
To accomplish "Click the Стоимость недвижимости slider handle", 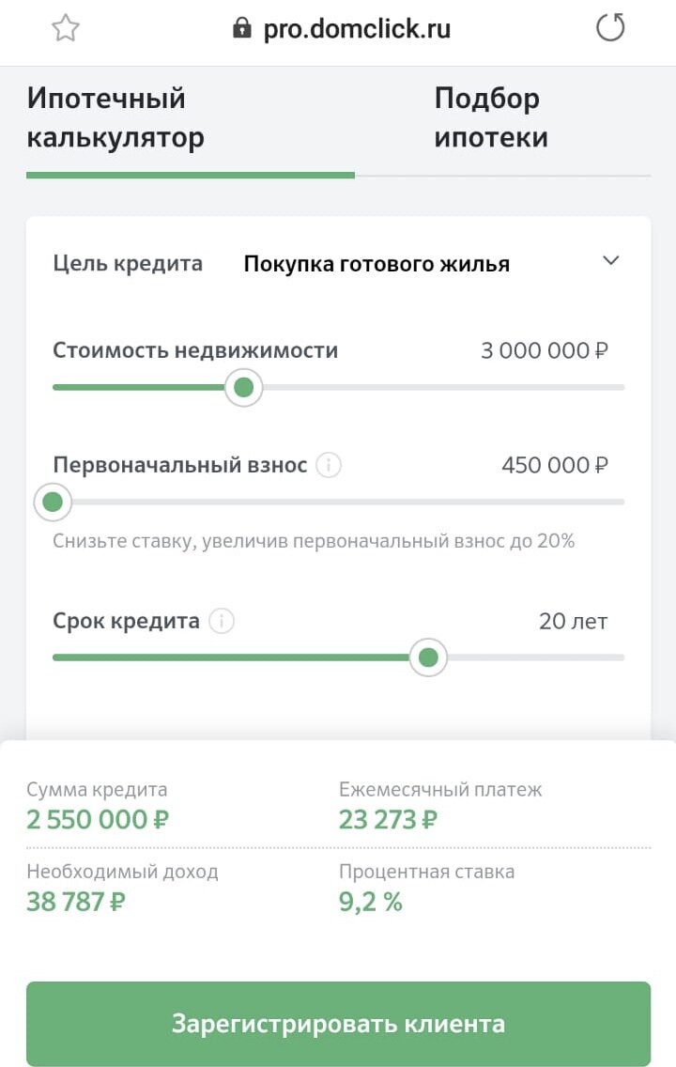I will pyautogui.click(x=243, y=387).
